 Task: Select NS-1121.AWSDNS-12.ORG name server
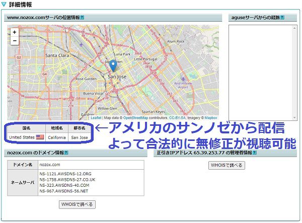[x=65, y=174]
